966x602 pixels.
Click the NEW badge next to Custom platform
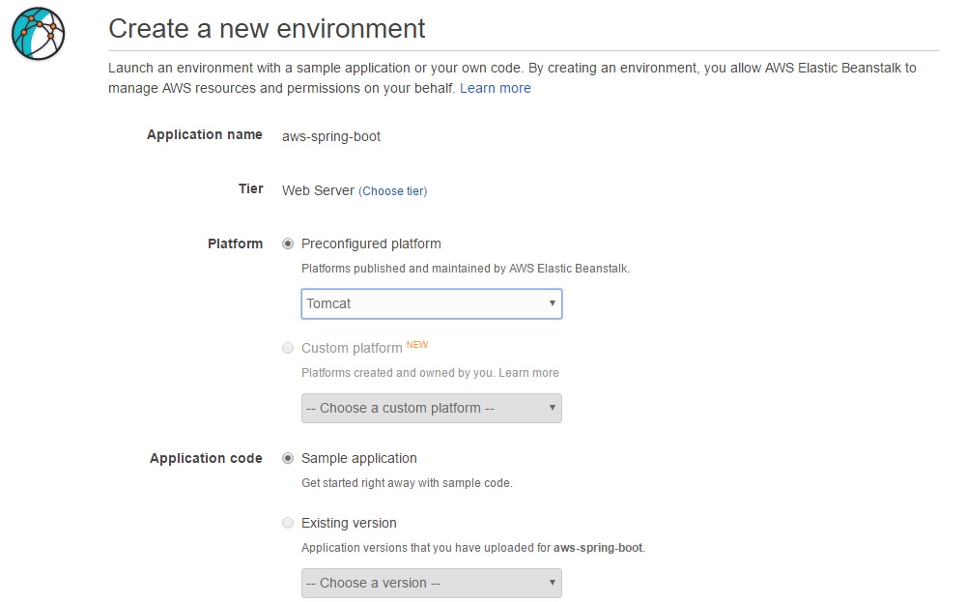click(x=417, y=344)
